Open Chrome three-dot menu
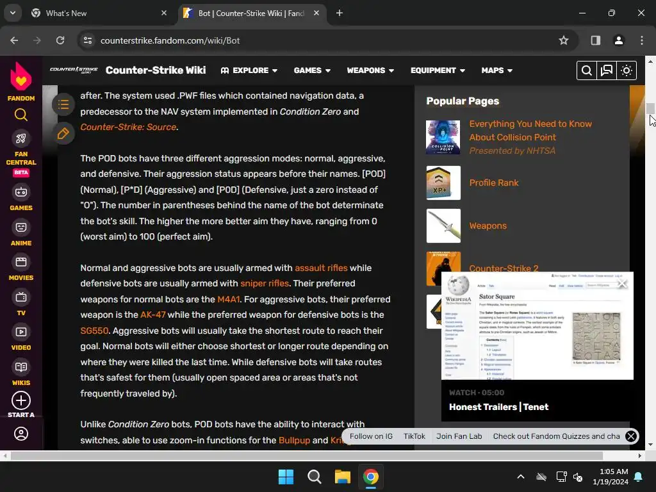 (642, 40)
